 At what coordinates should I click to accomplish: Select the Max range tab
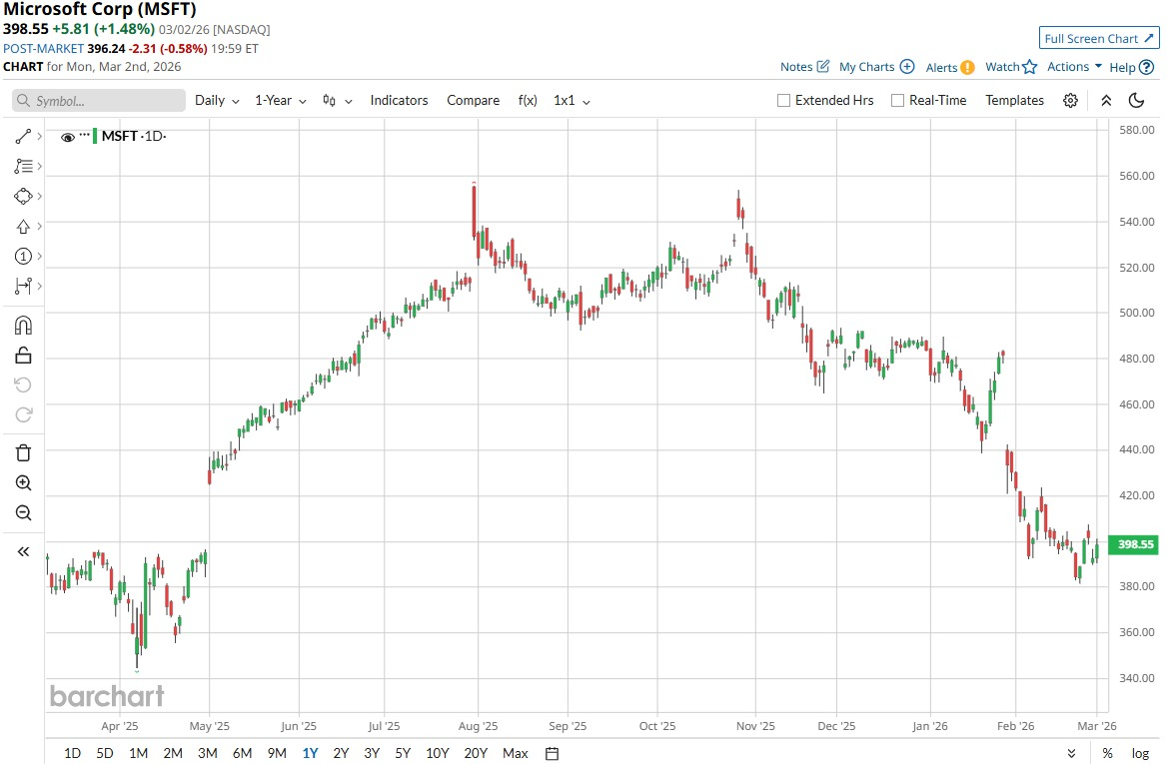[516, 754]
